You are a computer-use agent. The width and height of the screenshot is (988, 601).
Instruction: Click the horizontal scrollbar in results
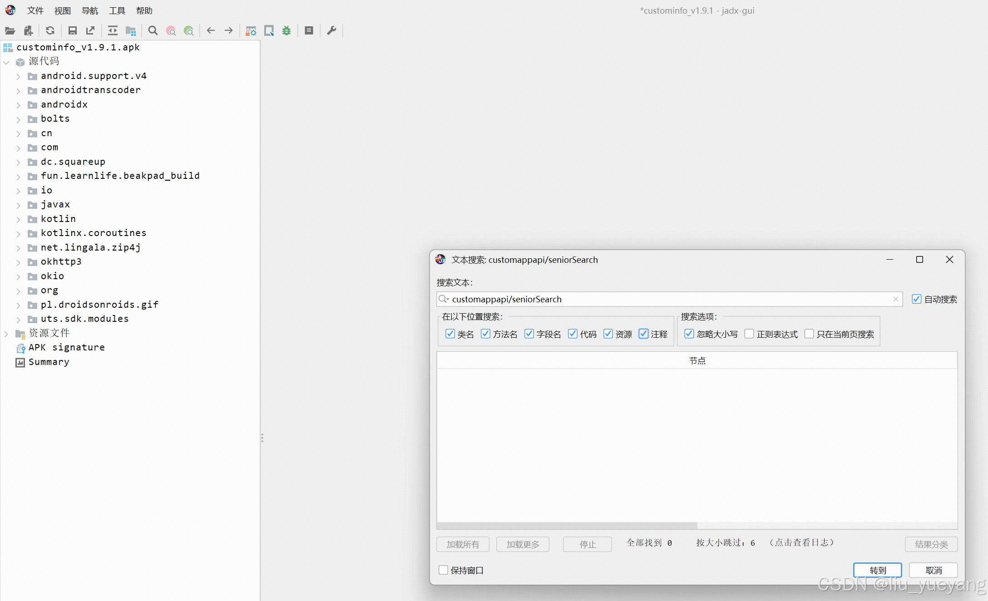[x=567, y=526]
